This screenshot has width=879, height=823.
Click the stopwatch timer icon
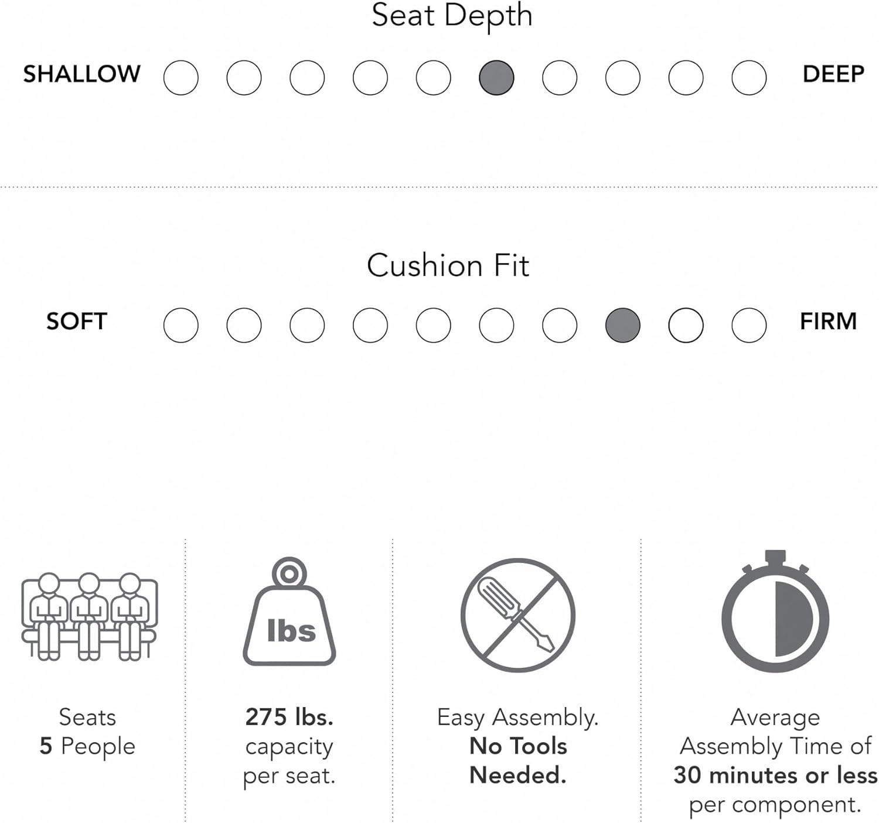775,613
